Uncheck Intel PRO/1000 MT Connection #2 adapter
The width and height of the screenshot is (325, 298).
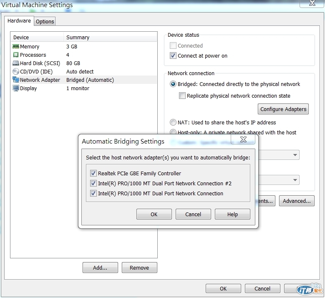click(93, 183)
